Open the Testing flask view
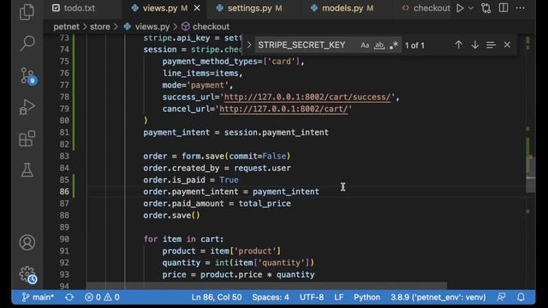 pyautogui.click(x=27, y=170)
